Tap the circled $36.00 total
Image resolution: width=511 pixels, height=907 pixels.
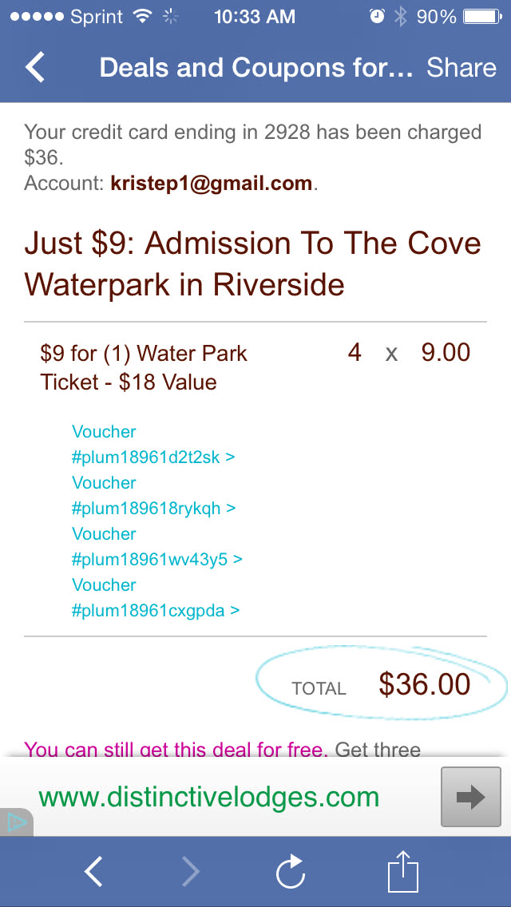pyautogui.click(x=424, y=684)
